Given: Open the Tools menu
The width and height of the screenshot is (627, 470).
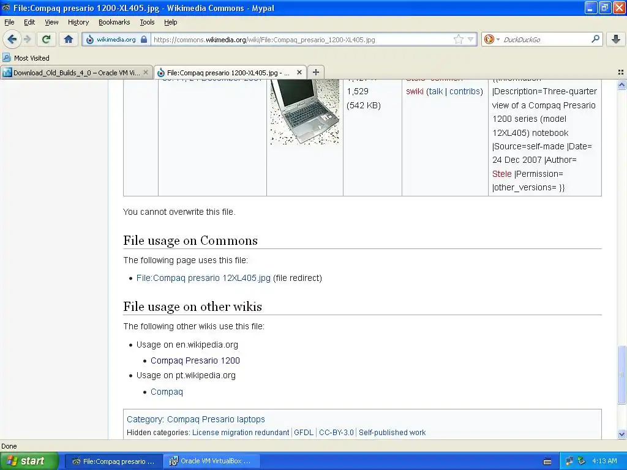Looking at the screenshot, I should click(x=147, y=22).
